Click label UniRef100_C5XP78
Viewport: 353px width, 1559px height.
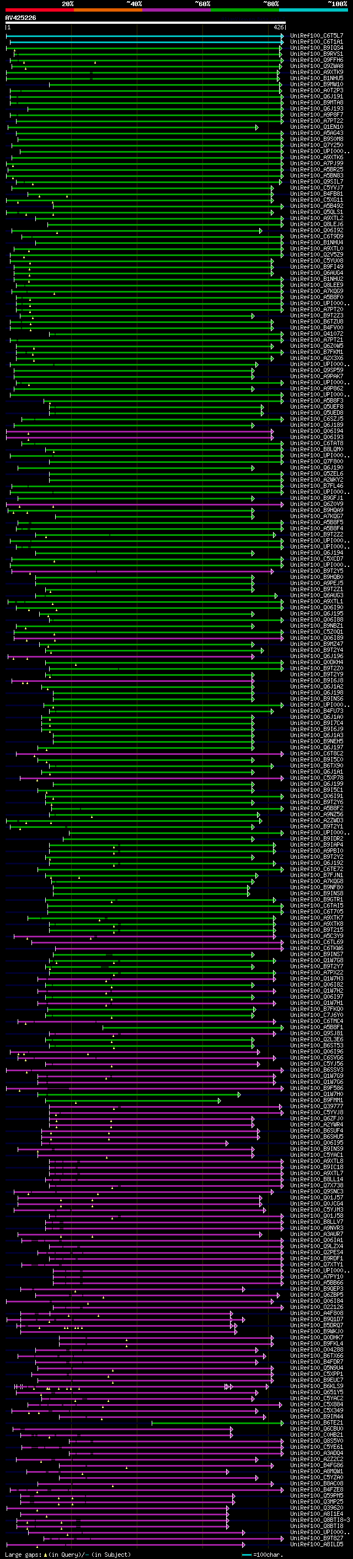317,778
